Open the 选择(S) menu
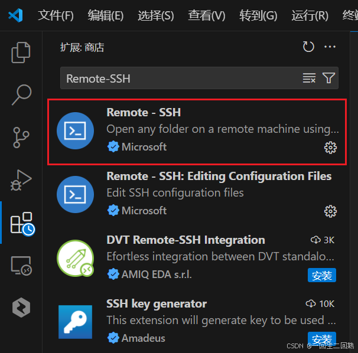This screenshot has width=358, height=353. [x=156, y=15]
